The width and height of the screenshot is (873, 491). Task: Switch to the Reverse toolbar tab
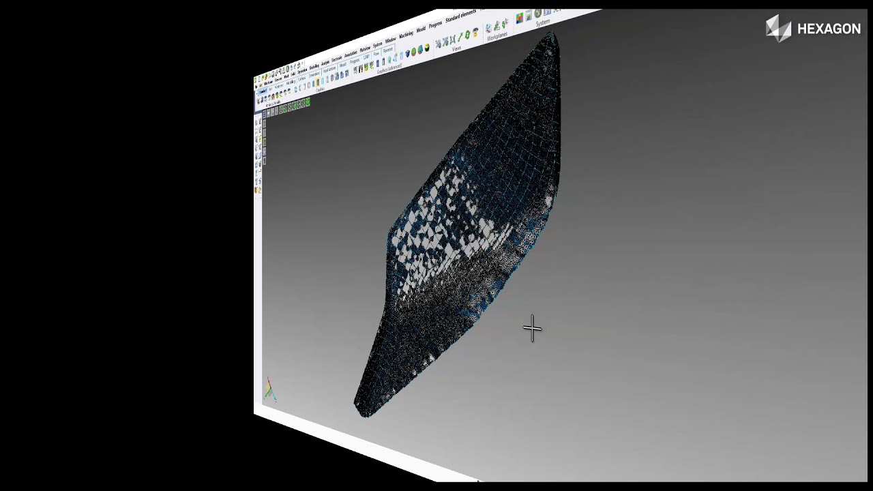(x=387, y=50)
